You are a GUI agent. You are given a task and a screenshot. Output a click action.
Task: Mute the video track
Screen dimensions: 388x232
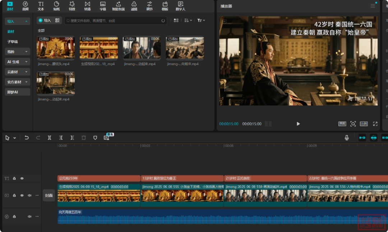pyautogui.click(x=29, y=195)
